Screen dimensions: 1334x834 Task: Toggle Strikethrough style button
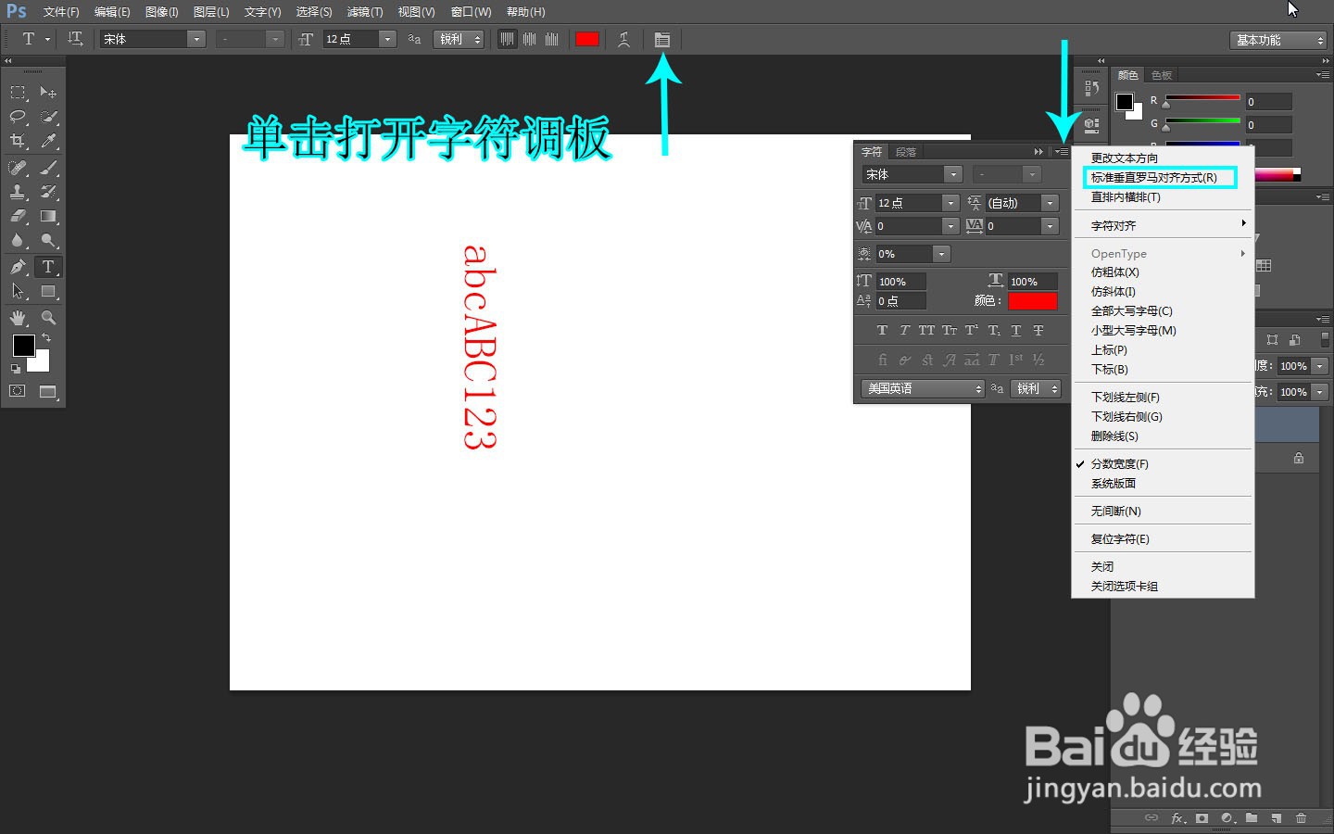click(1038, 330)
